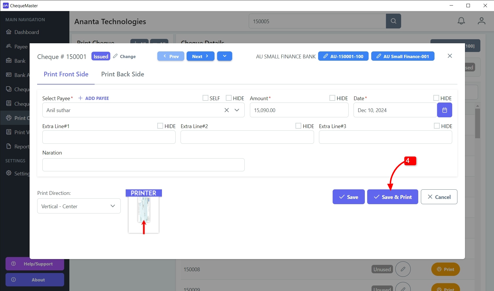The height and width of the screenshot is (291, 494).
Task: Open the date picker calendar icon
Action: pyautogui.click(x=444, y=110)
